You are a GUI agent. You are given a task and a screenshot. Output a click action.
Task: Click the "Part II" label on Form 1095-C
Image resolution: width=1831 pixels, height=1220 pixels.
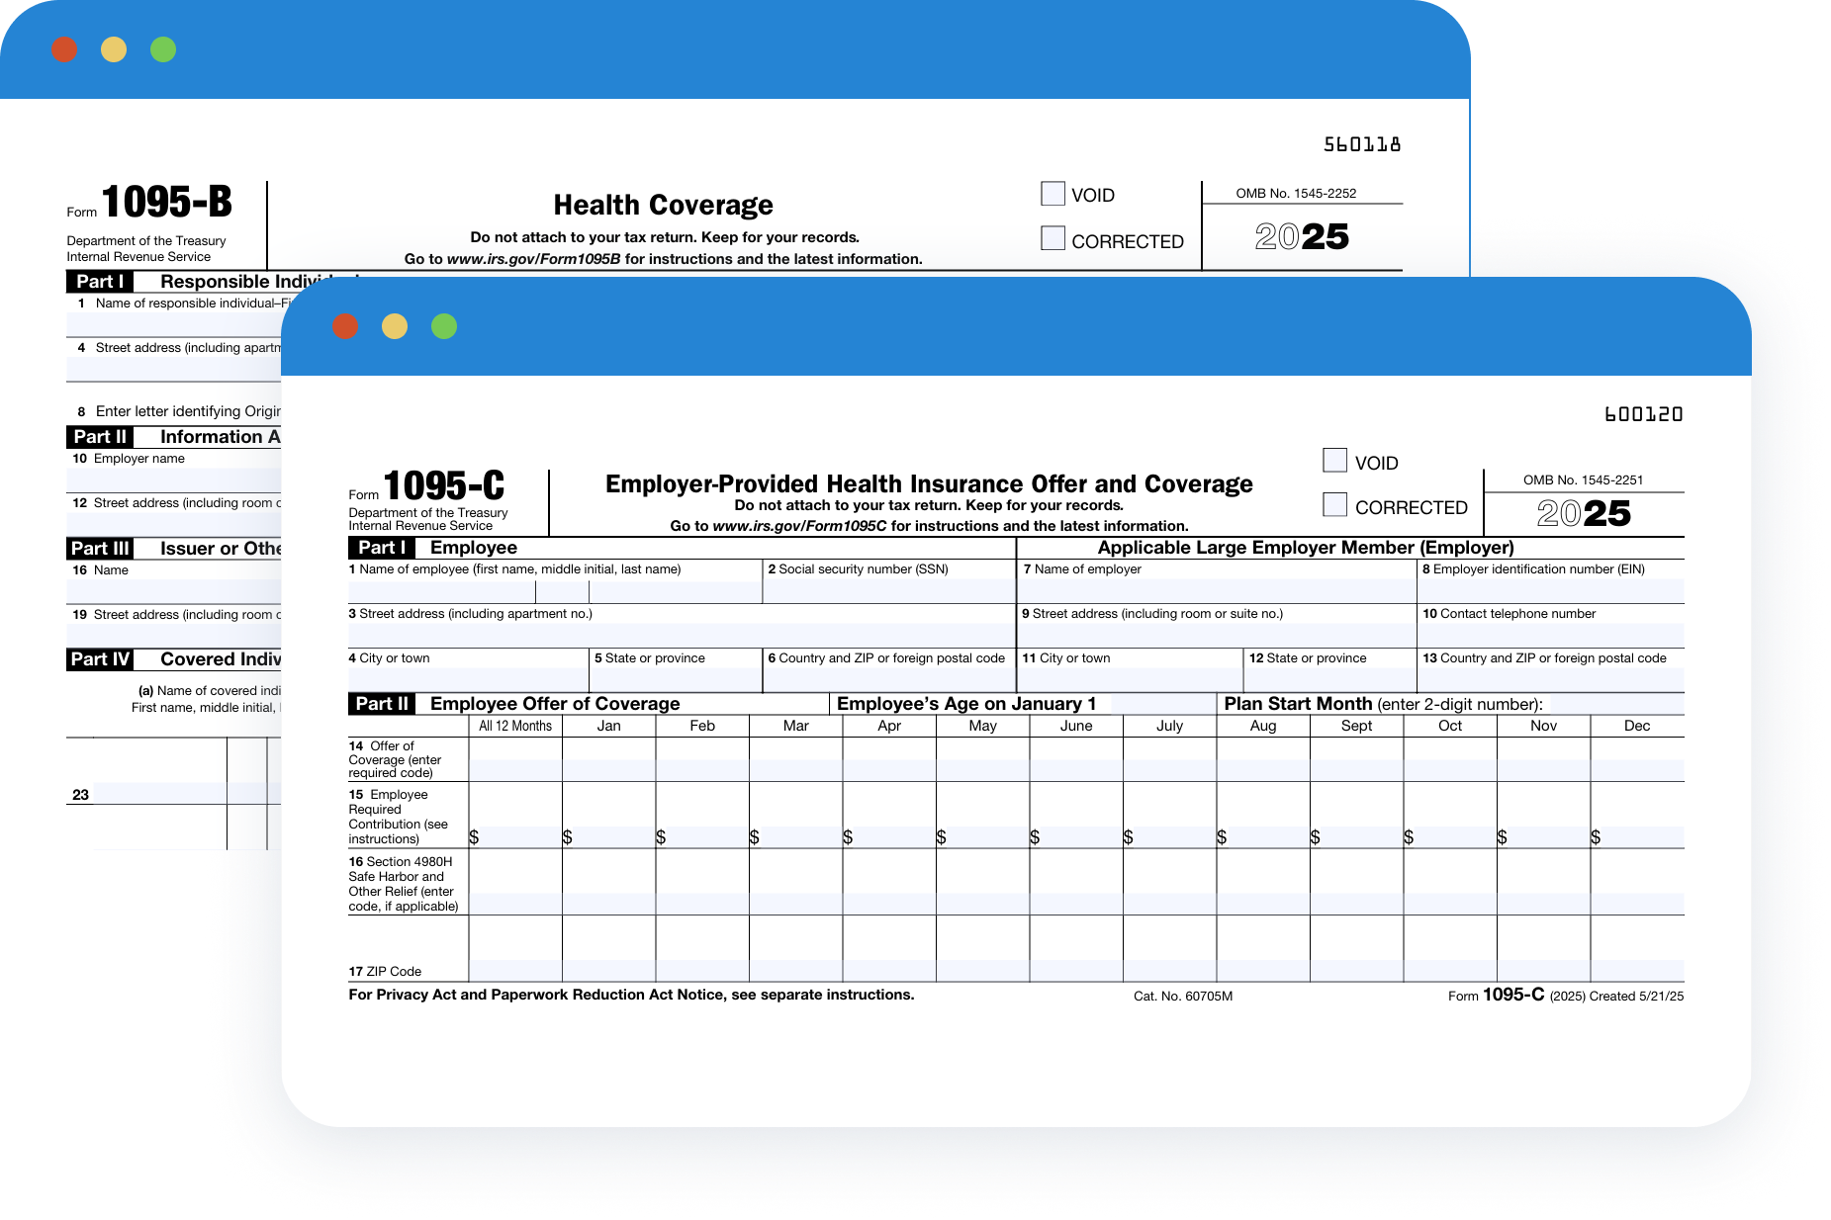coord(382,704)
